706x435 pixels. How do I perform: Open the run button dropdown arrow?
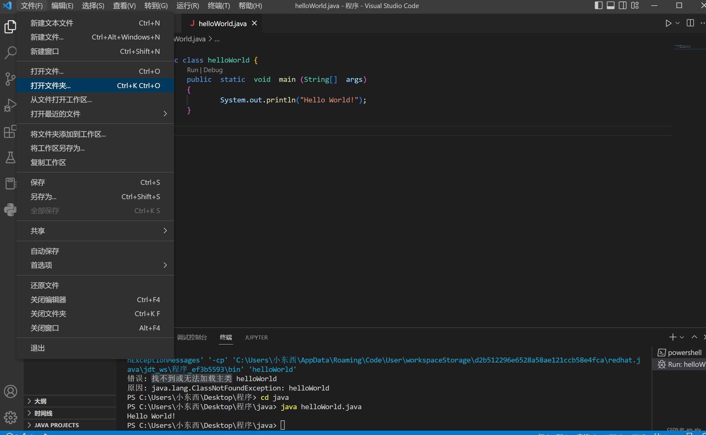click(678, 23)
